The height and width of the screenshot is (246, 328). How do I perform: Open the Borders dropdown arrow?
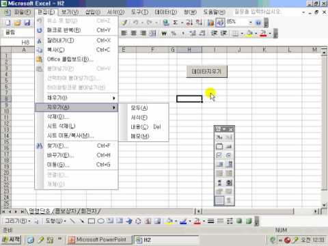242,33
